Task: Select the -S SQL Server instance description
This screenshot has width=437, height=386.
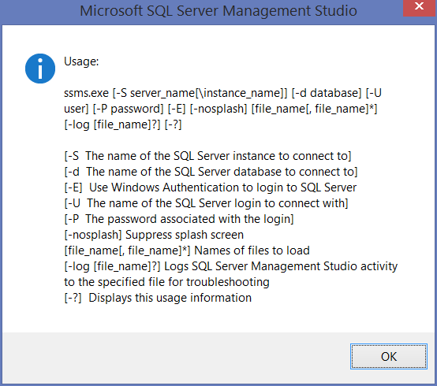Action: pyautogui.click(x=207, y=156)
